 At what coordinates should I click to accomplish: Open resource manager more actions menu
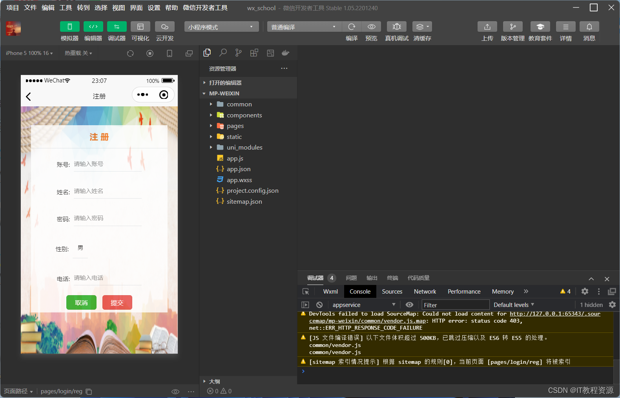pyautogui.click(x=284, y=68)
